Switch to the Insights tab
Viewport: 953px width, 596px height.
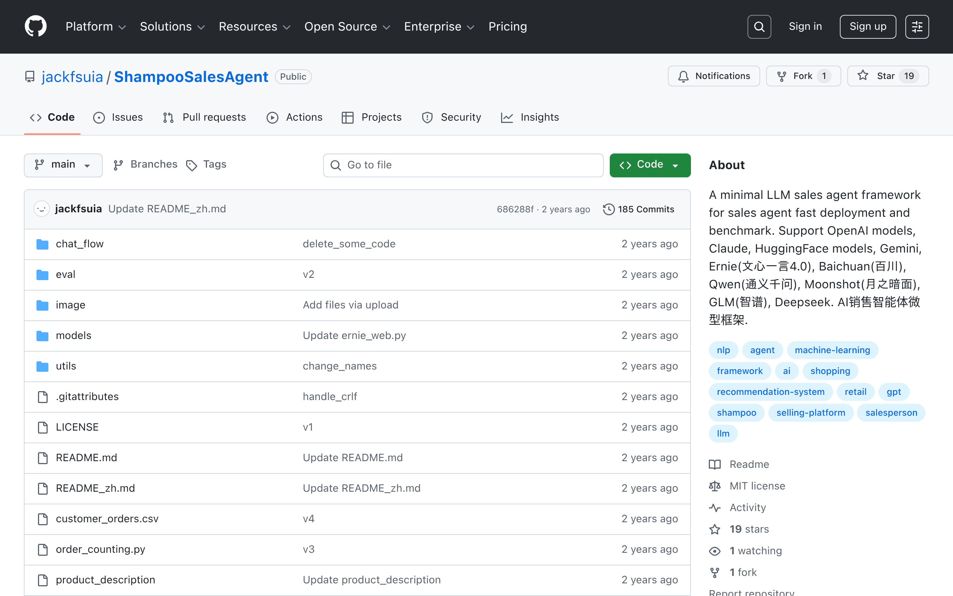coord(530,117)
